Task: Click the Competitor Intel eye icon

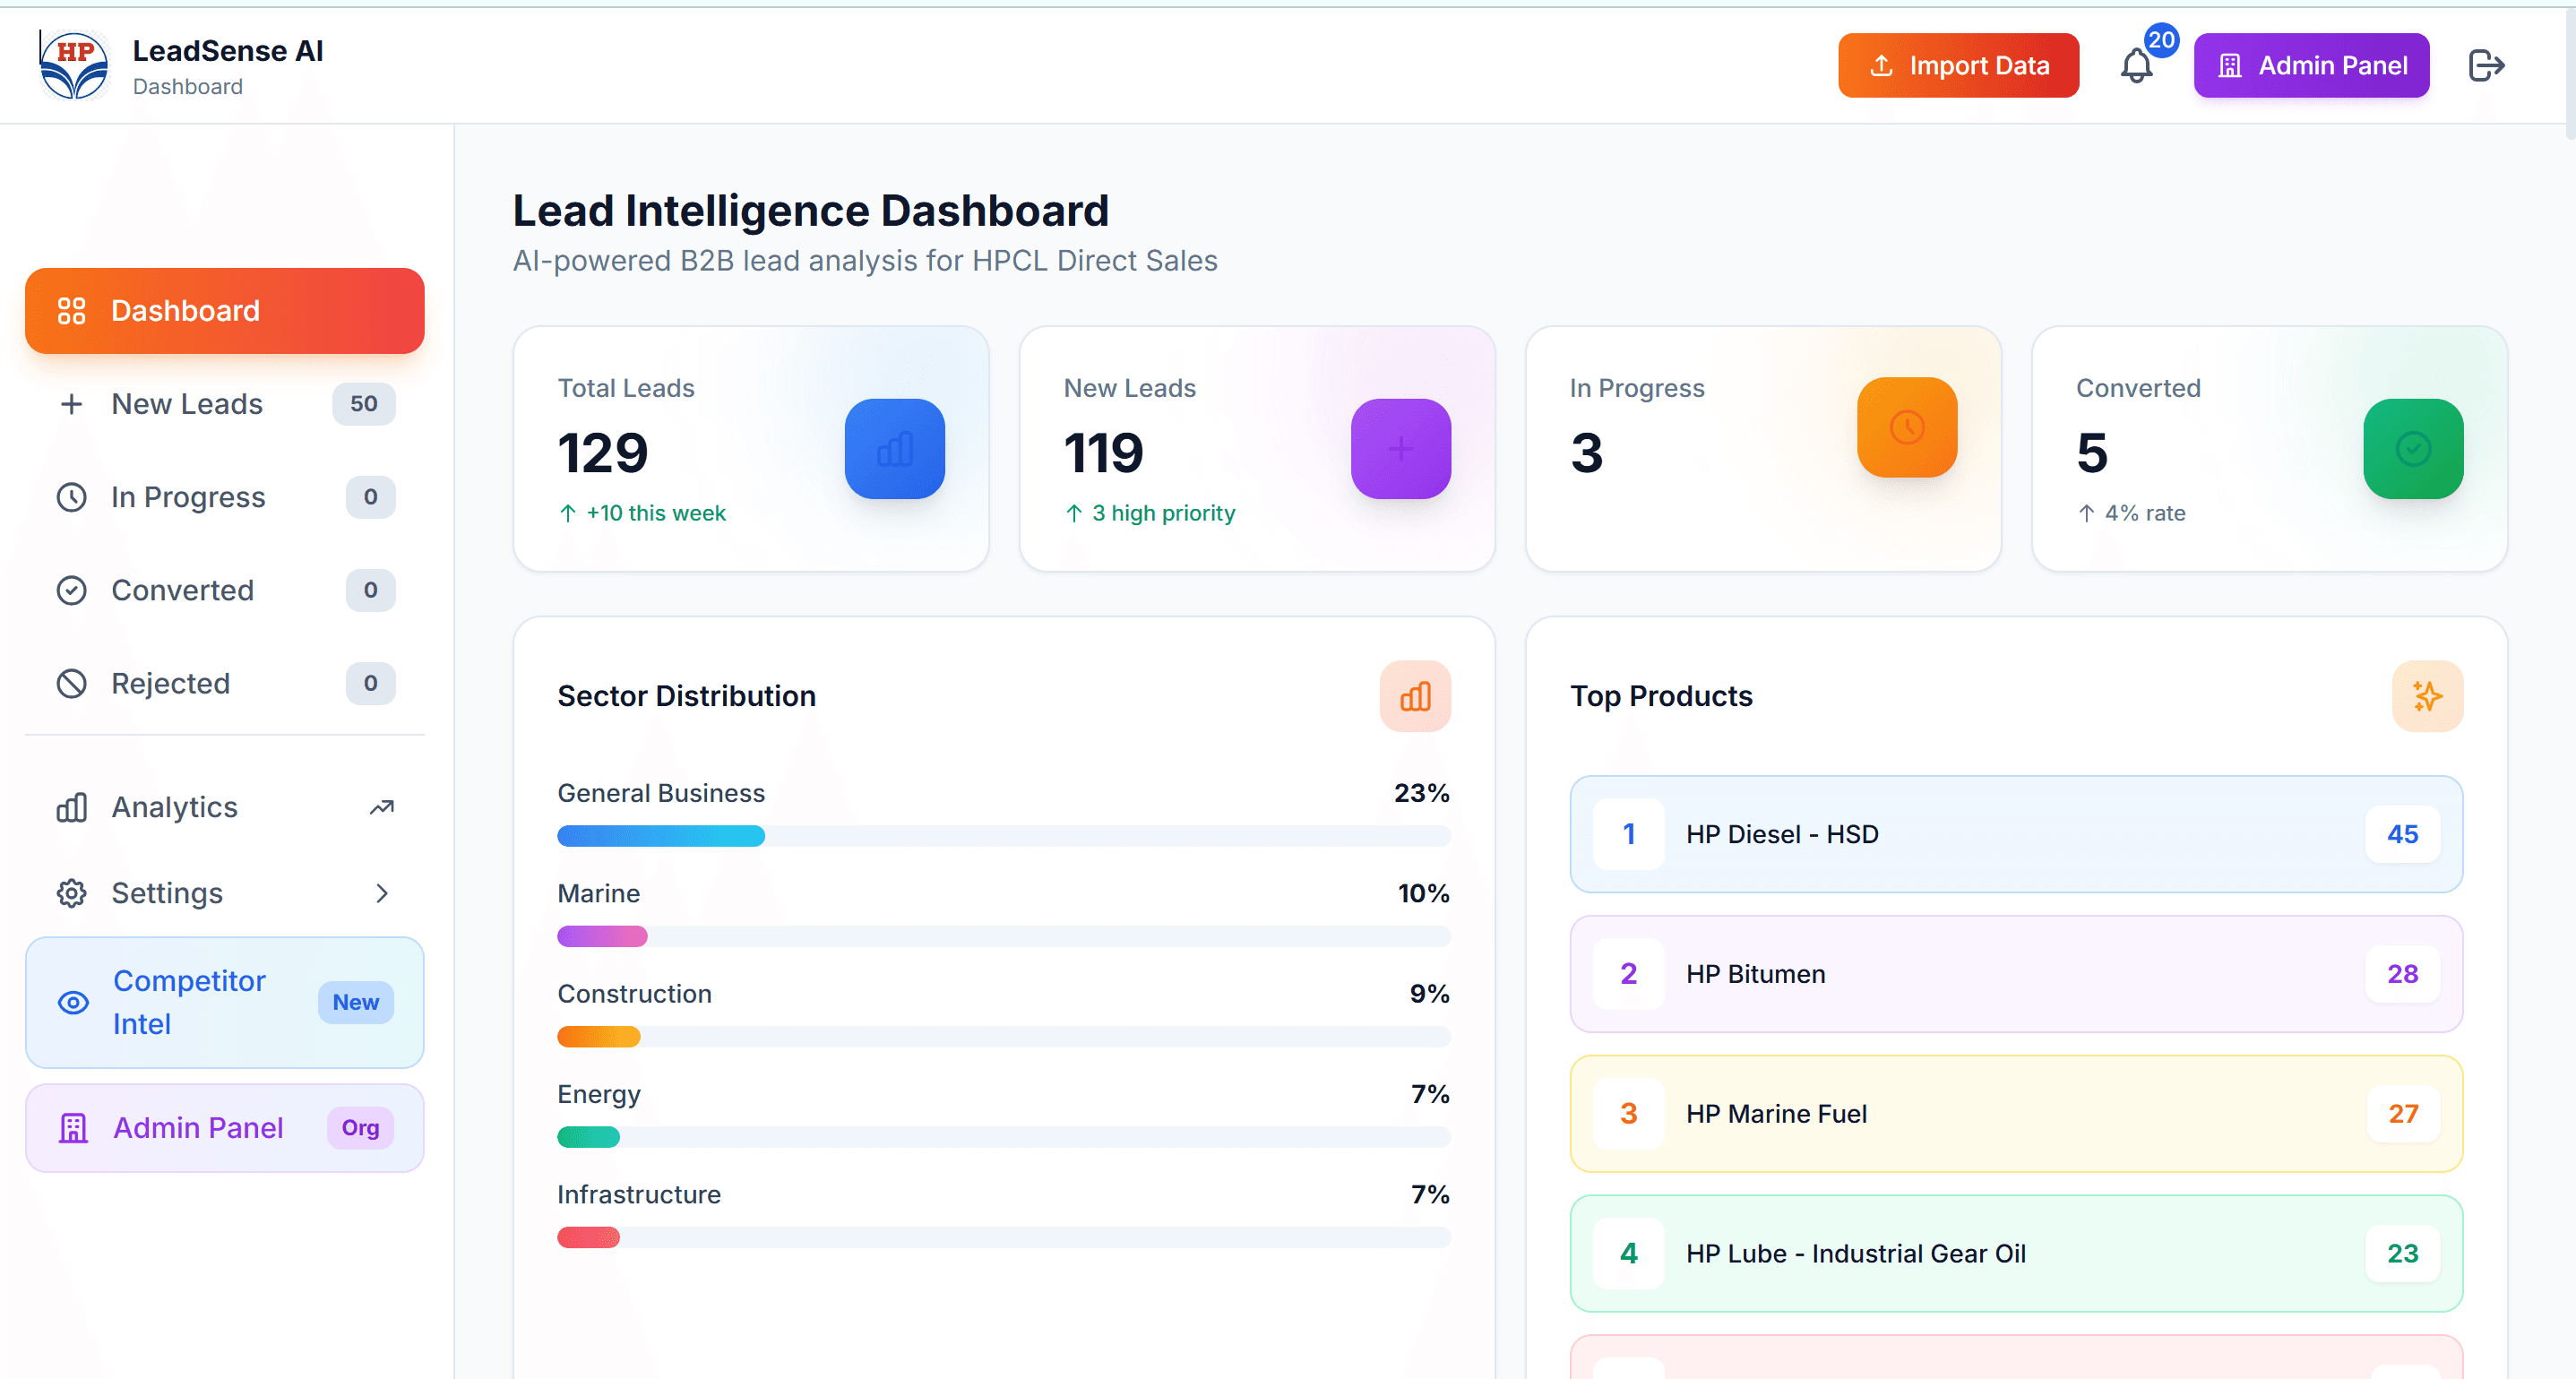Action: 73,1002
